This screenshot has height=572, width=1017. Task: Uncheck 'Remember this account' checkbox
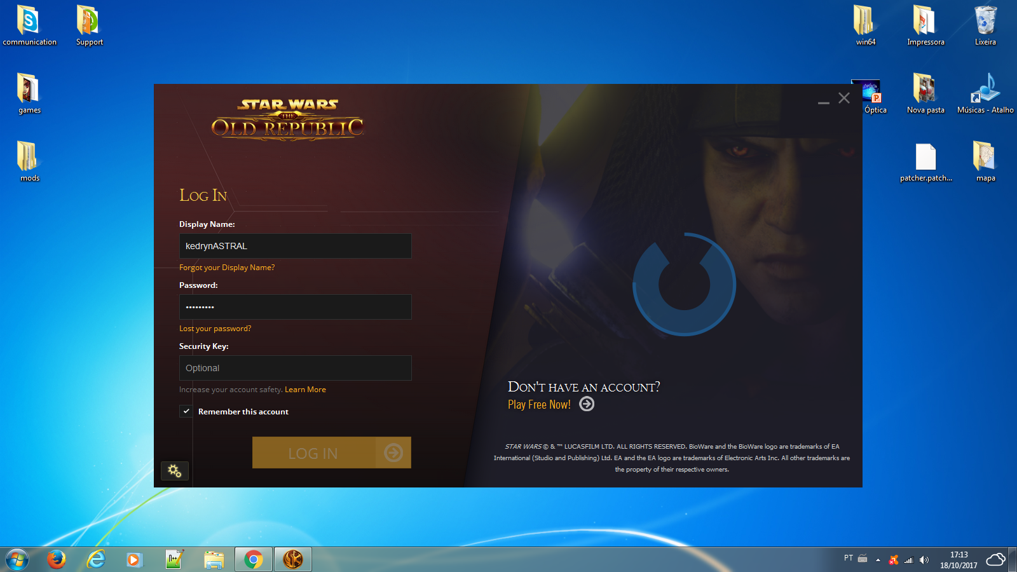[x=186, y=411]
